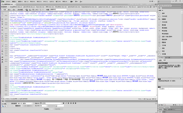183x113 pixels.
Task: Select the 全部 (All) CSS mode button
Action: 160,60
